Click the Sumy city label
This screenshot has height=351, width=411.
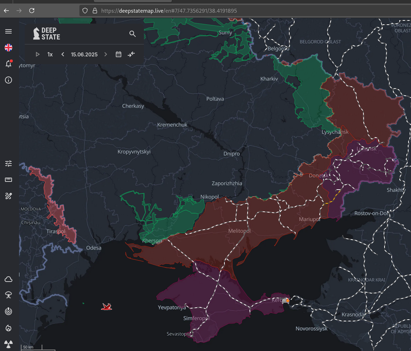click(x=225, y=33)
